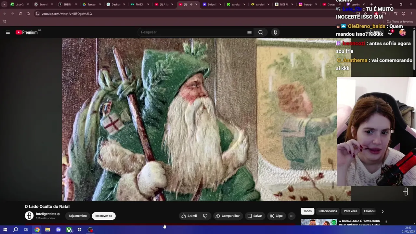
Task: Share the video via Compartilhar
Action: 227,216
